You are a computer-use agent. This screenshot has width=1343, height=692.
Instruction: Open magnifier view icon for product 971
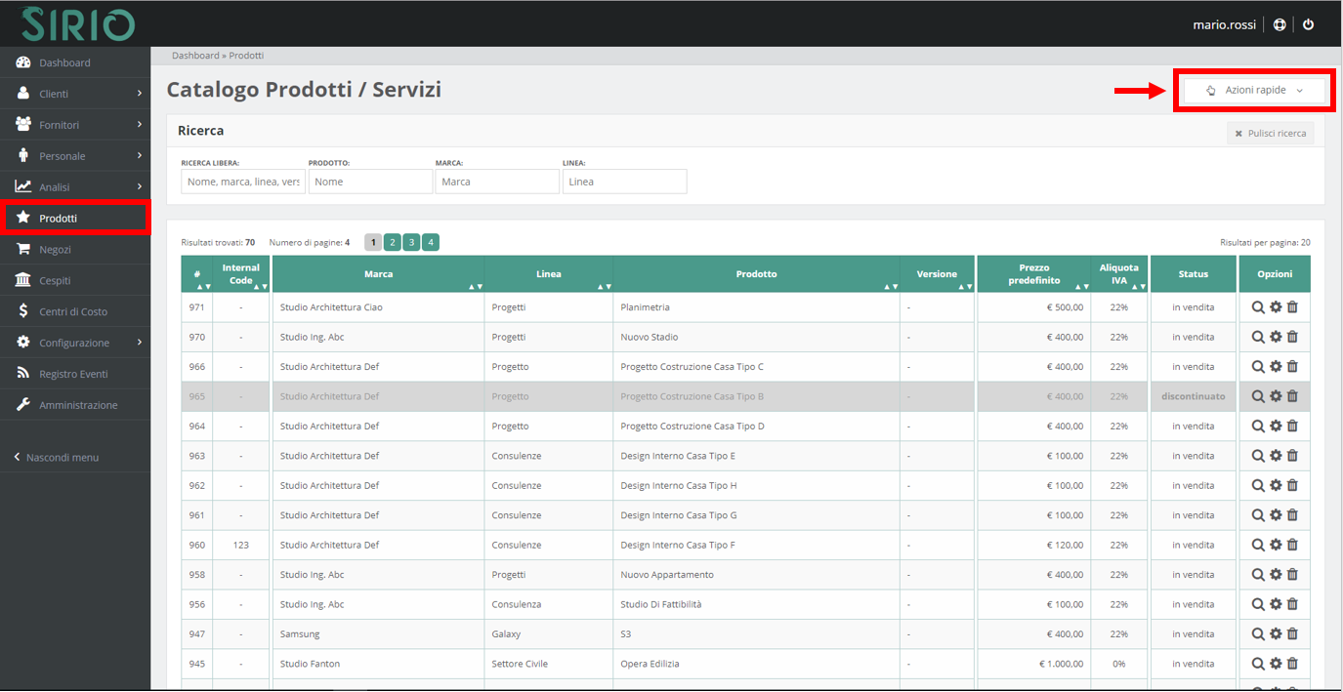point(1258,307)
